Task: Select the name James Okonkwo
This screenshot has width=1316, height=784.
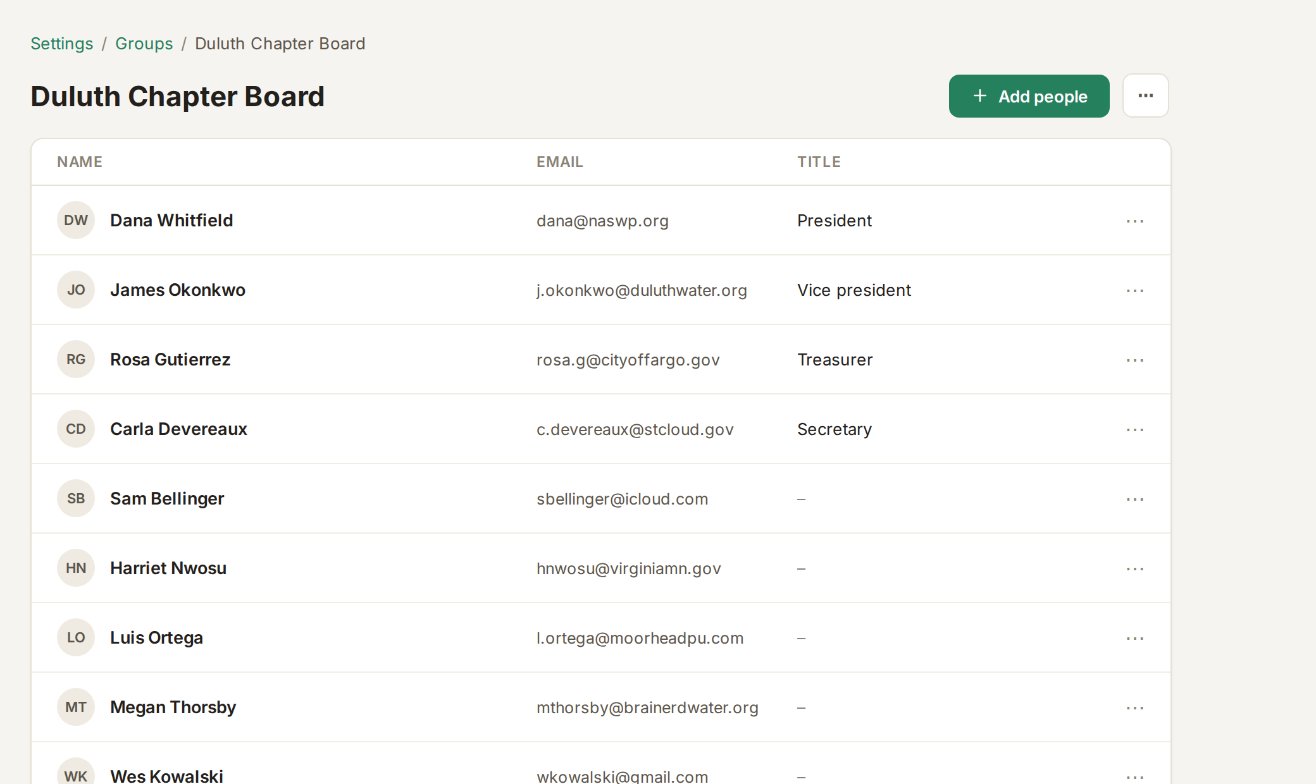Action: pyautogui.click(x=178, y=290)
